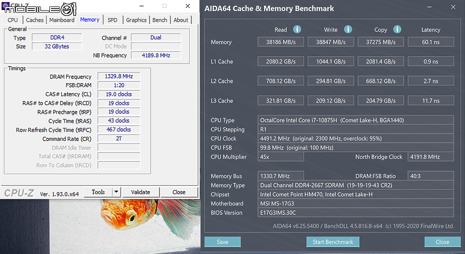Viewport: 465px width, 254px height.
Task: Open the Graphics tab in CPU-Z
Action: point(136,20)
